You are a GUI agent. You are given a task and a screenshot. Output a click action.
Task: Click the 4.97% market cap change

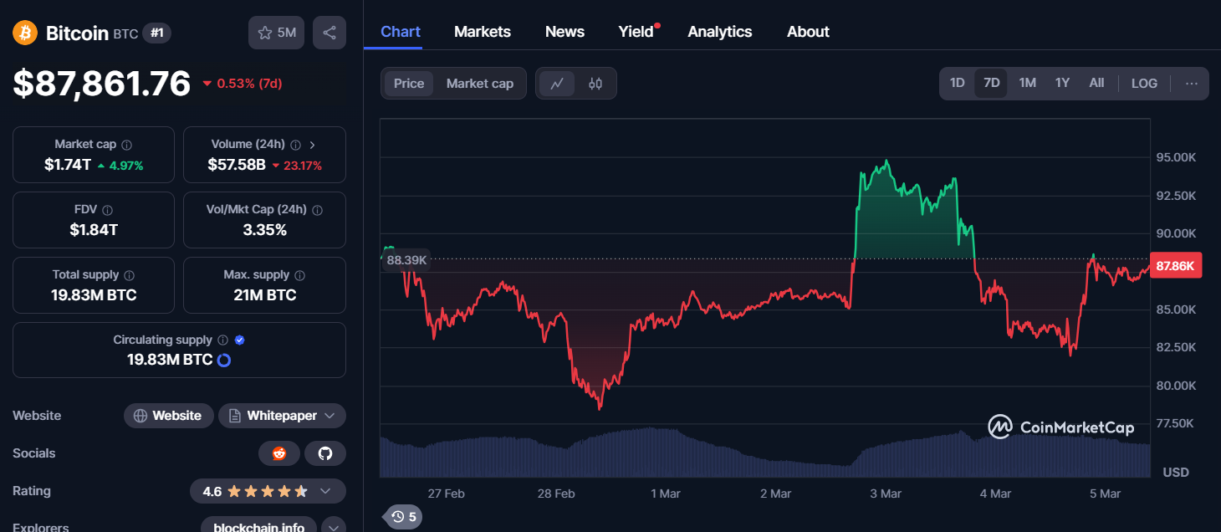tap(126, 166)
